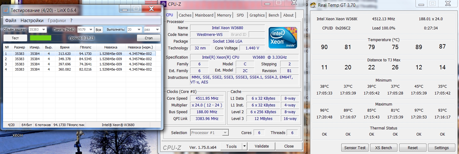This screenshot has width=459, height=154.
Task: Click the Name field Intel Xeon W3680
Action: 228,28
